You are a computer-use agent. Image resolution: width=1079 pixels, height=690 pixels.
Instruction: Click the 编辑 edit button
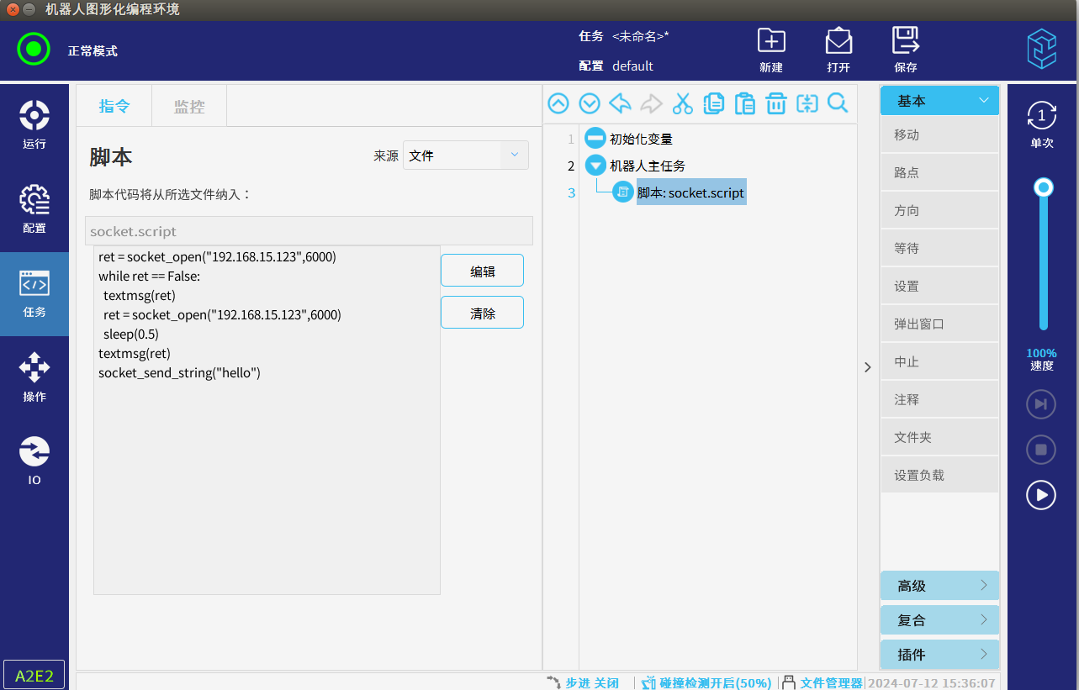point(482,271)
